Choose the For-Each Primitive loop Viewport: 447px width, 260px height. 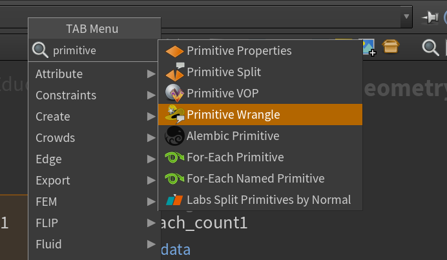click(260, 157)
